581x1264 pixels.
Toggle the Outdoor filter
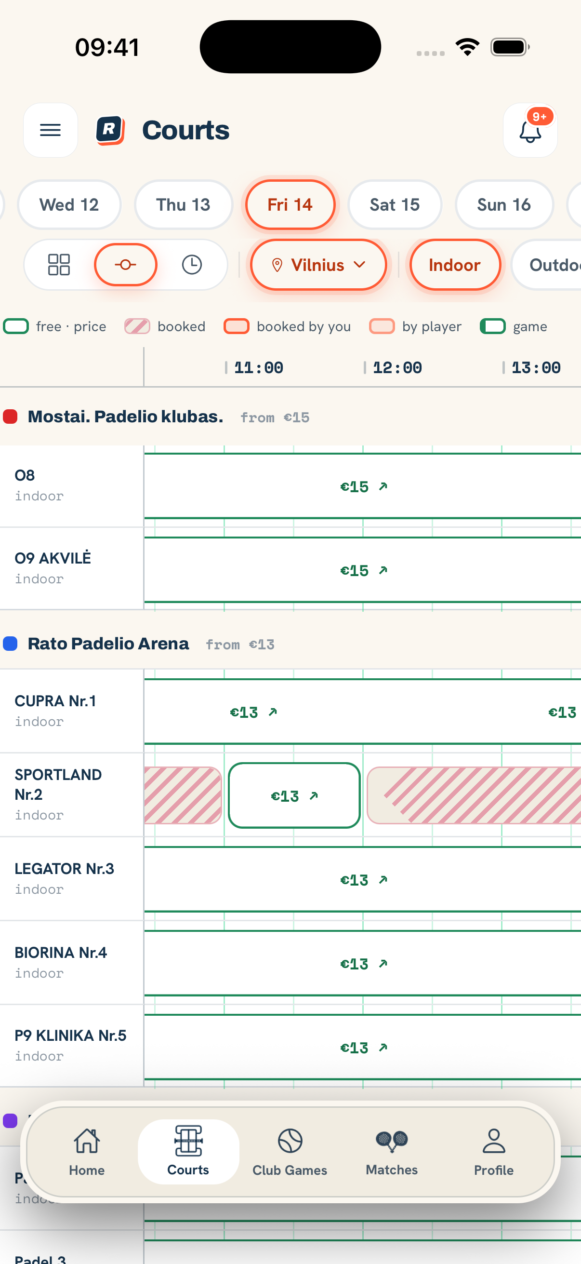[x=547, y=265]
